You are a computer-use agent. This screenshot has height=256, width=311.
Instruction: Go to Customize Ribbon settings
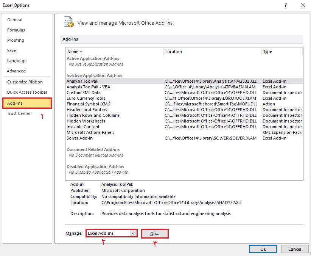25,82
